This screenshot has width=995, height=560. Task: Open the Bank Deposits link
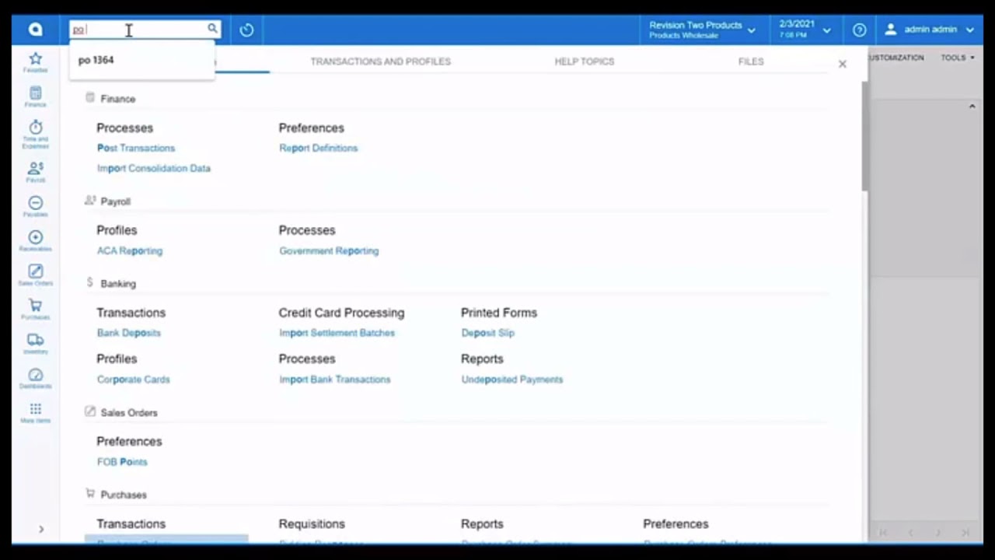(128, 333)
